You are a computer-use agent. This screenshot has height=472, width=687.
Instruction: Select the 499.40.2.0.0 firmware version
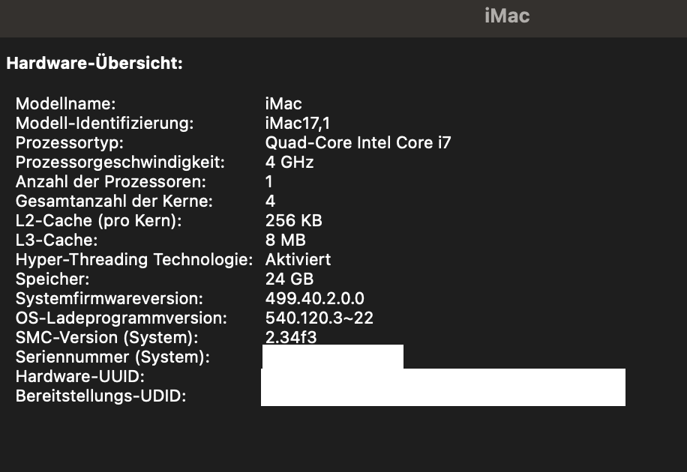pyautogui.click(x=315, y=298)
